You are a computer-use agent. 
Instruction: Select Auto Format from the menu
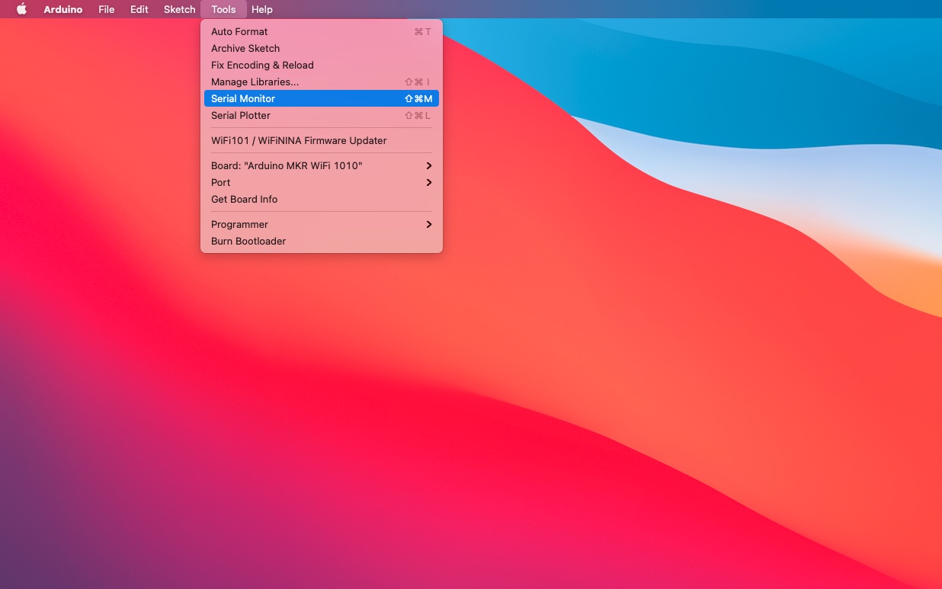[239, 31]
